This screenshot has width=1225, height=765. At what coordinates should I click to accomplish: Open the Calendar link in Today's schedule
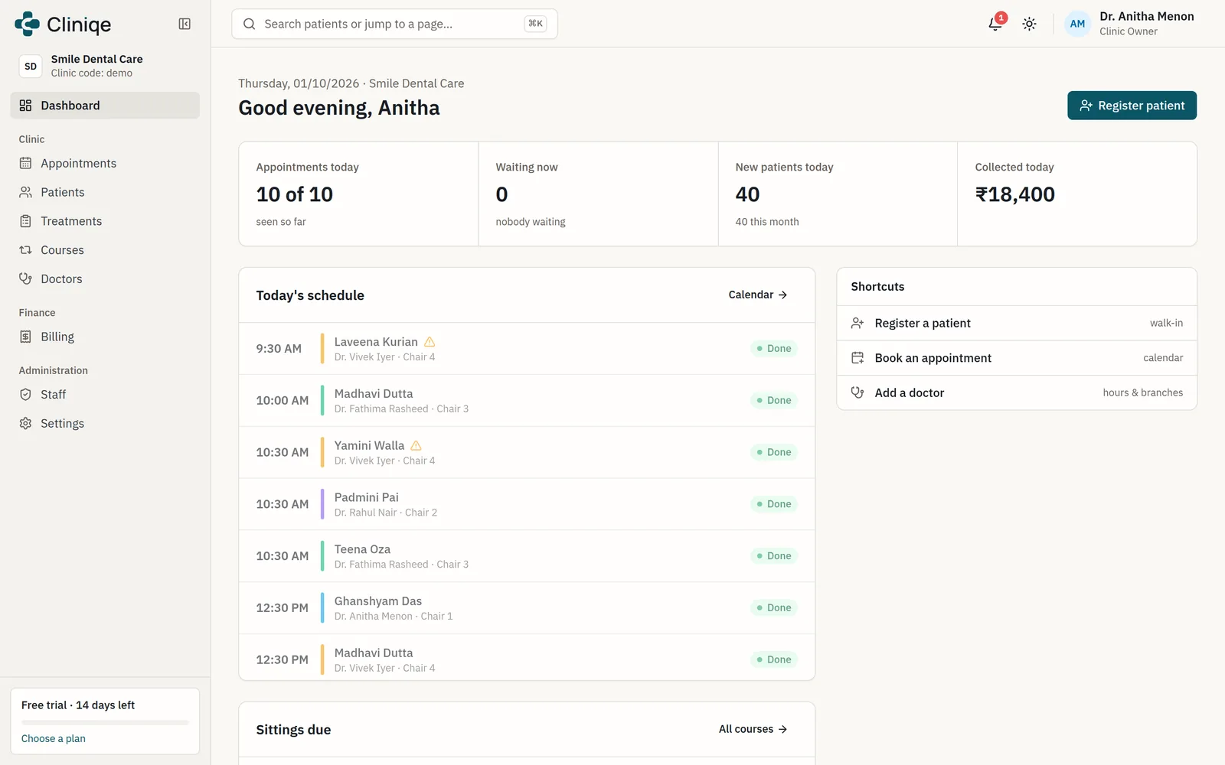(758, 295)
